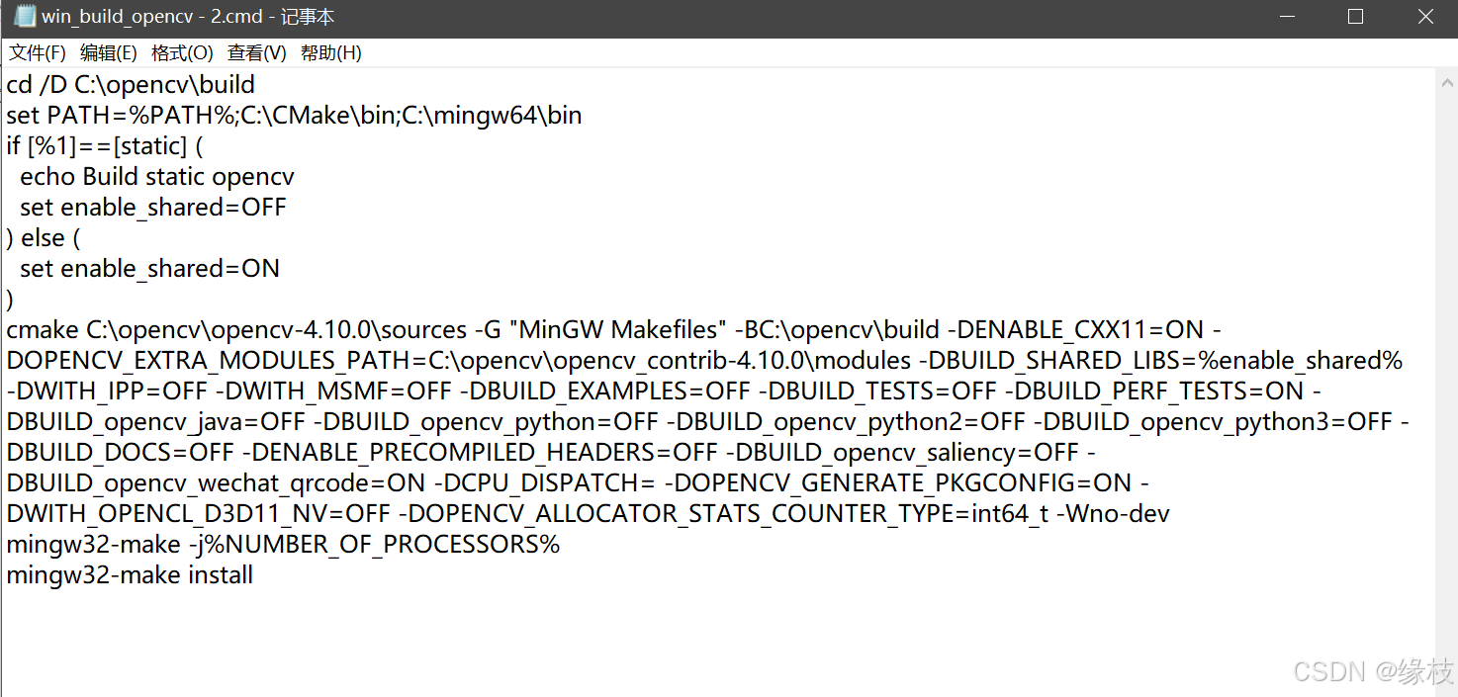Open the 编辑(E) Edit menu
The width and height of the screenshot is (1458, 697).
point(109,52)
